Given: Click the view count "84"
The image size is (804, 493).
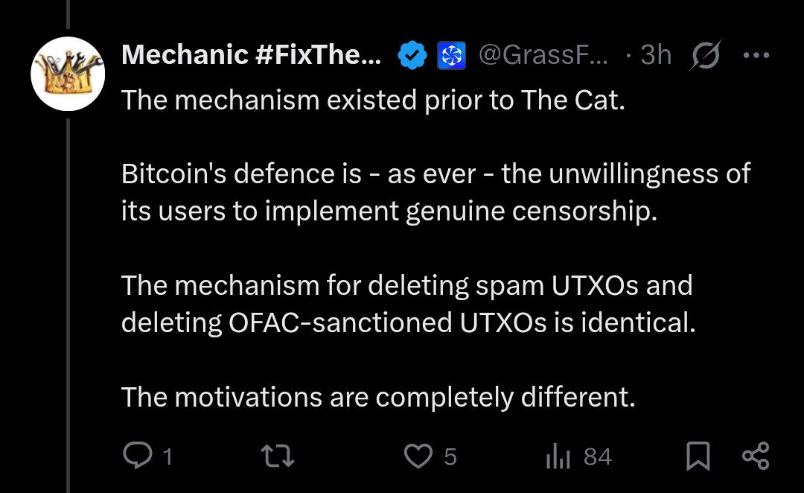Looking at the screenshot, I should click(x=598, y=457).
